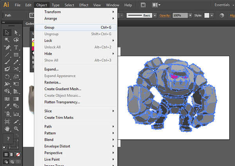Set paint mode to None

coord(18,155)
